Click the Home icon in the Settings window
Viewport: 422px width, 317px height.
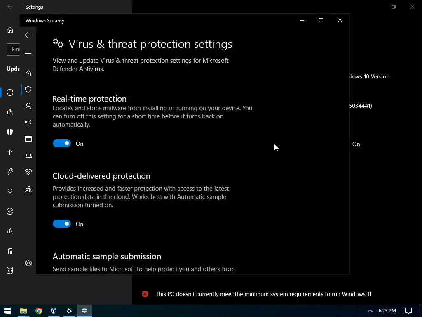tap(10, 30)
